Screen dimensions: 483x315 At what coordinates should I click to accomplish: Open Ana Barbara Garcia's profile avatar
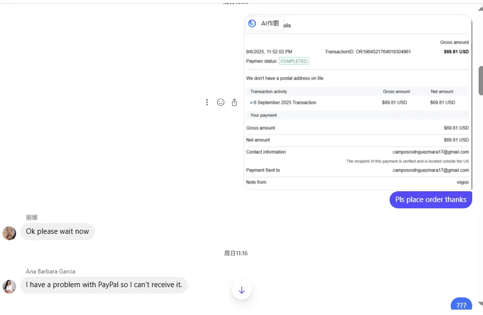pyautogui.click(x=9, y=286)
